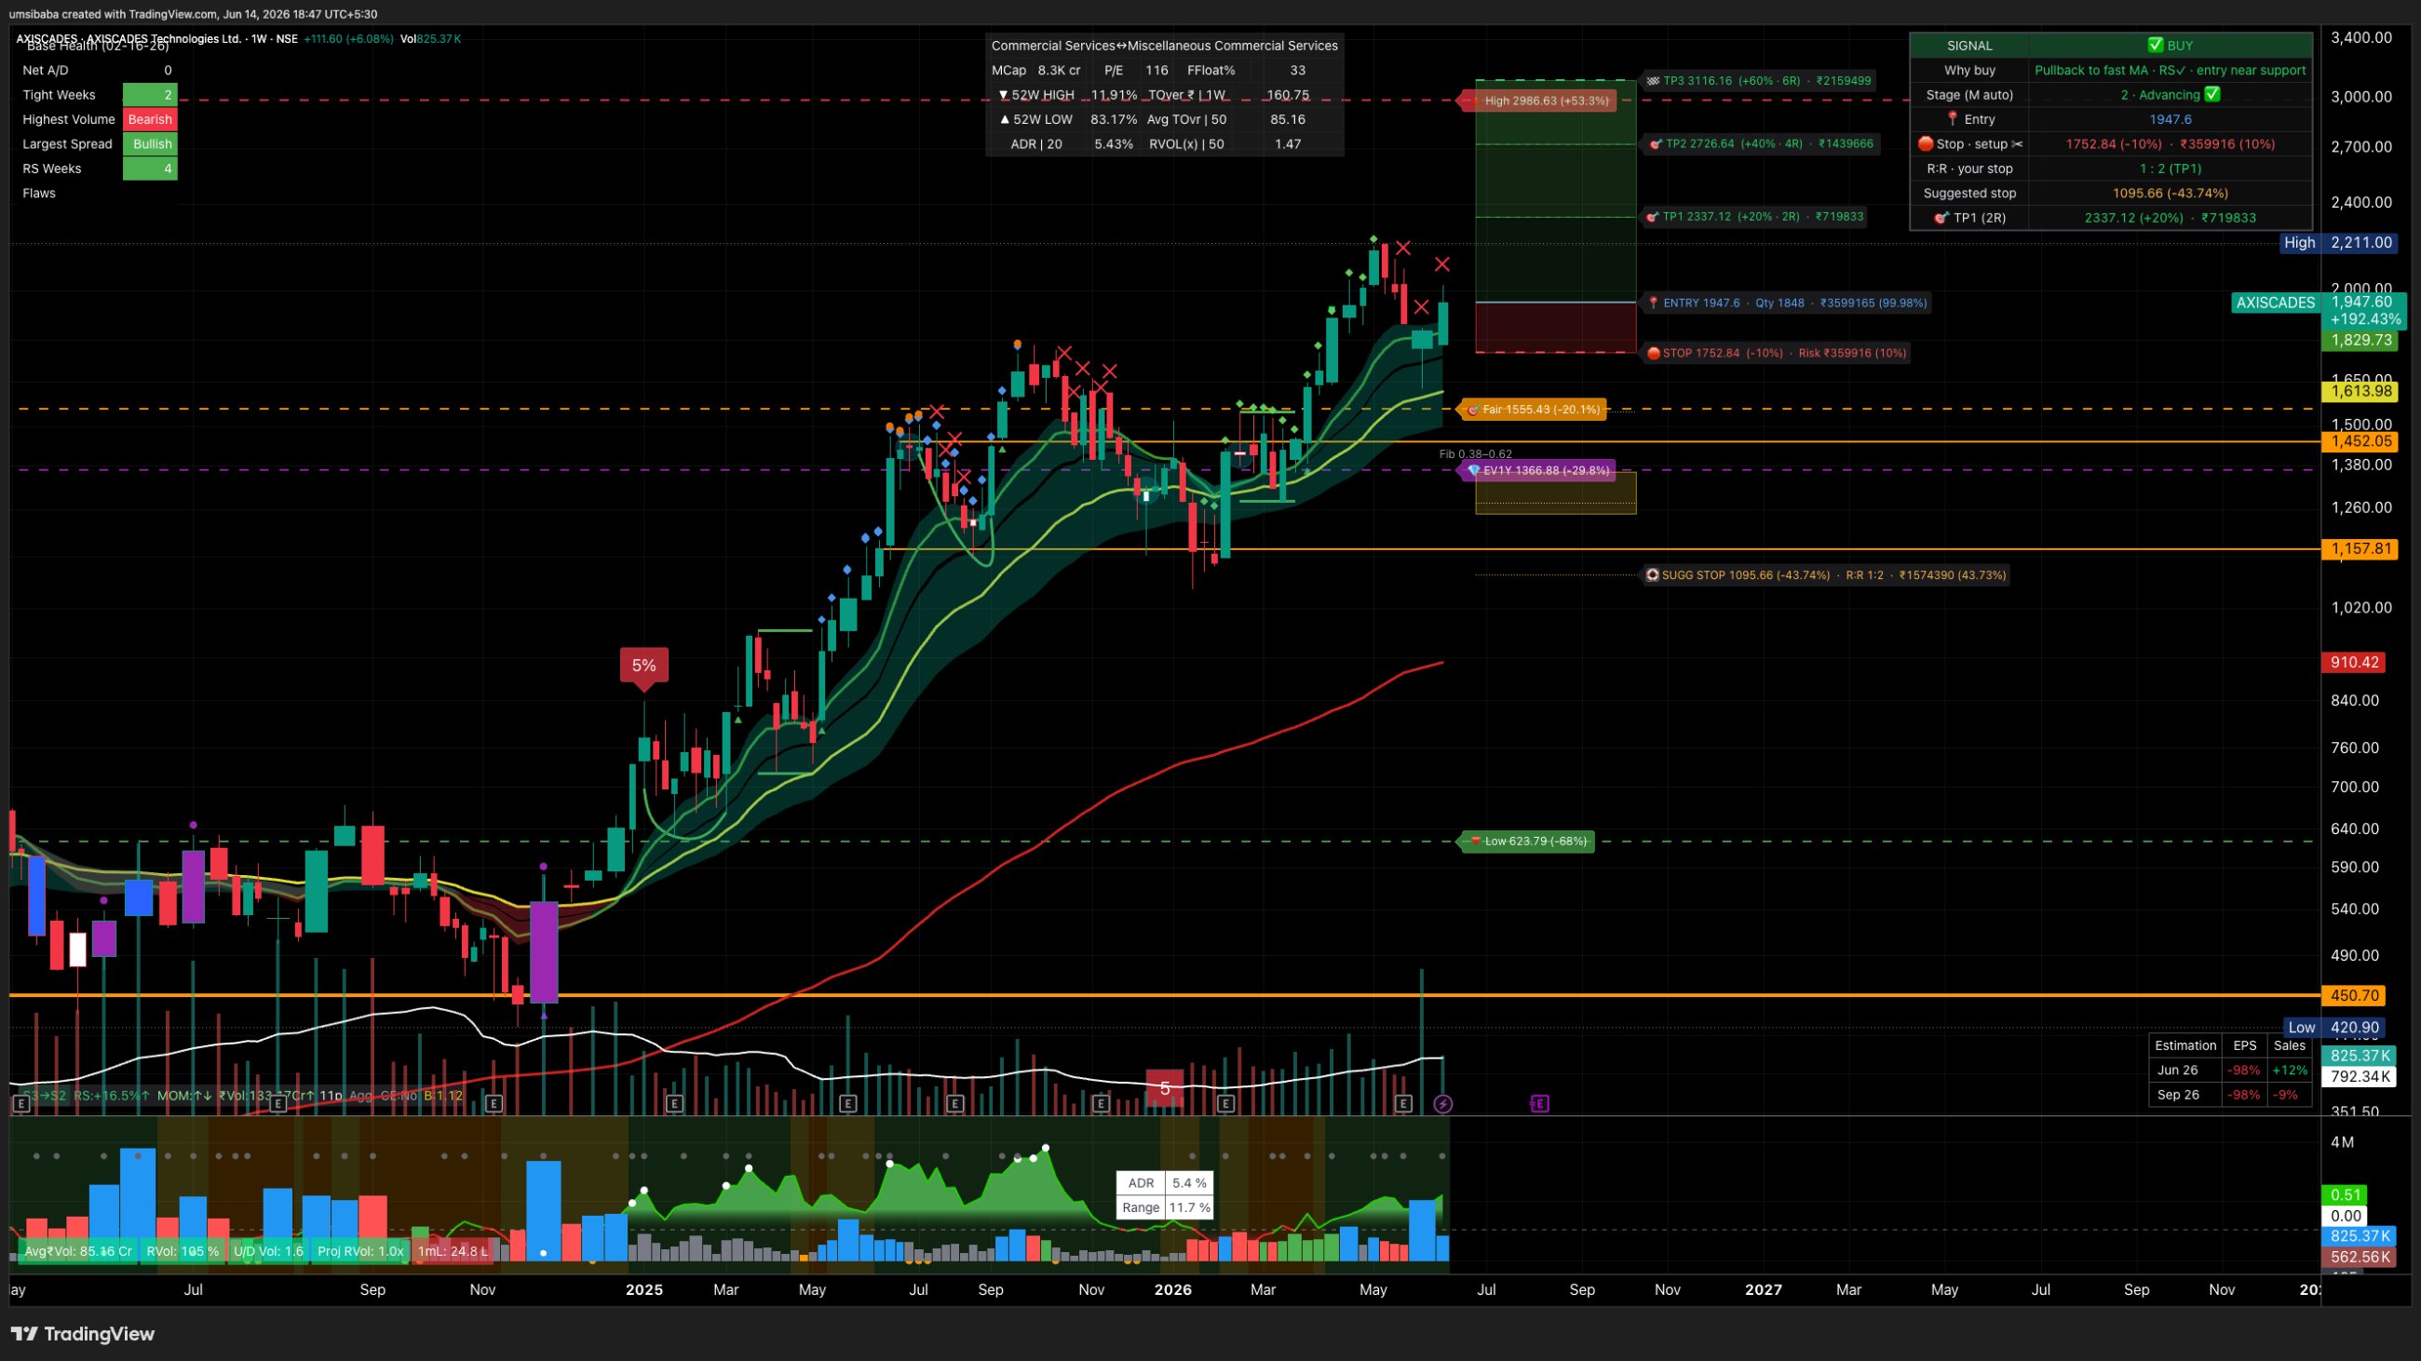Click the 1mL: 24.8 L status label

pyautogui.click(x=453, y=1251)
